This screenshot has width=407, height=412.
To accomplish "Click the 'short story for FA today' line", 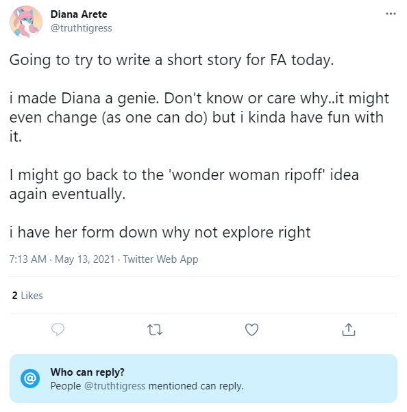I will pos(171,60).
